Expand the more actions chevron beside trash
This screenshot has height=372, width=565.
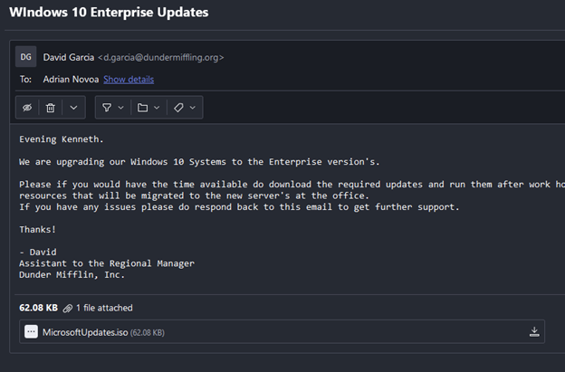pos(73,108)
